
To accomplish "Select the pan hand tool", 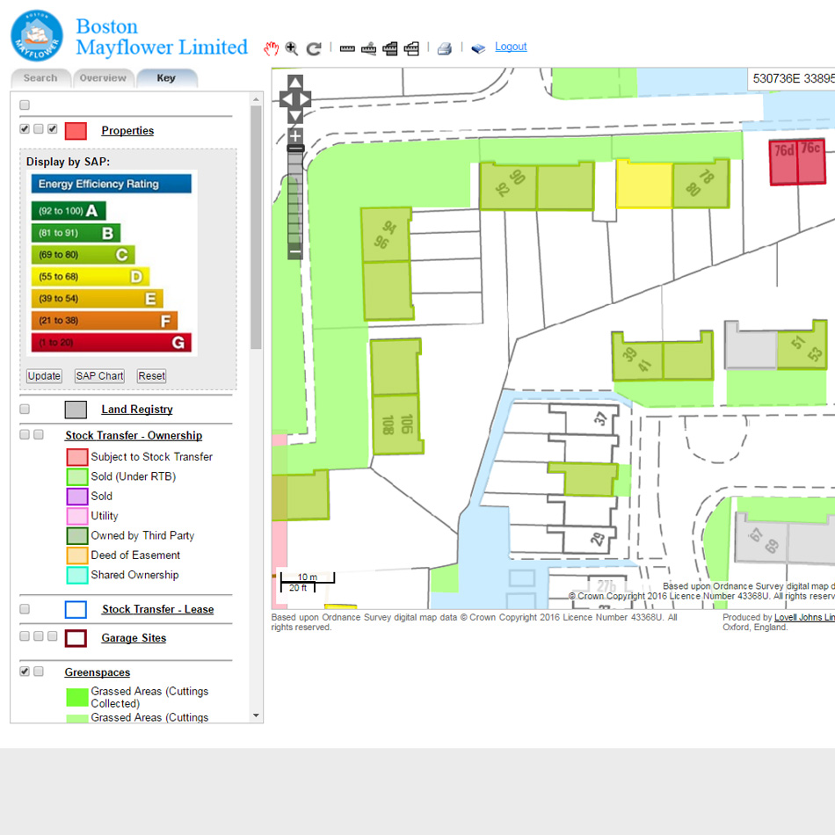I will coord(271,48).
